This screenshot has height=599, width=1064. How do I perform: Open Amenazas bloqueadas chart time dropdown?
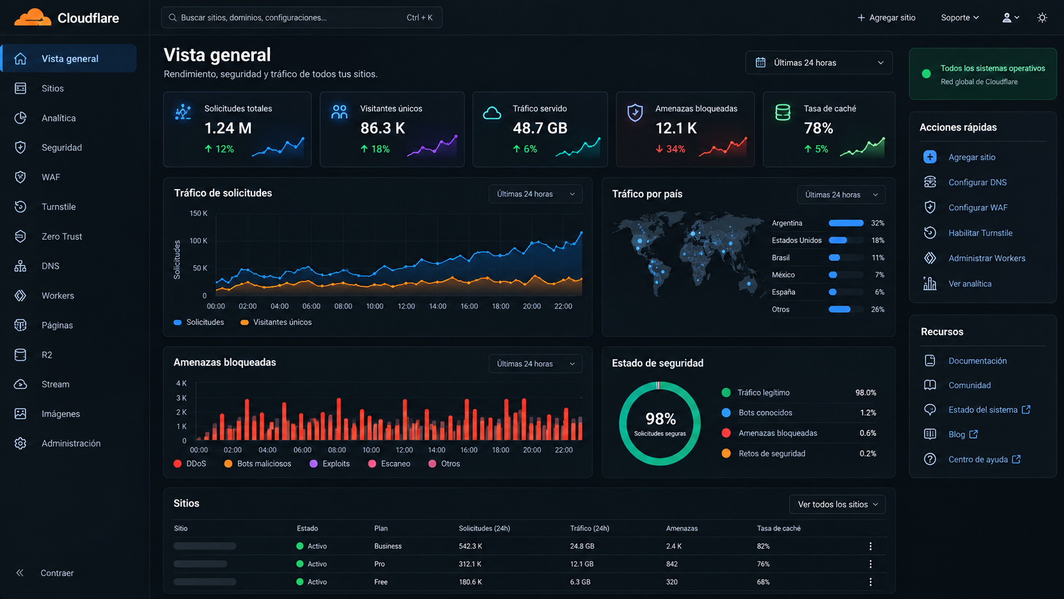pyautogui.click(x=535, y=363)
